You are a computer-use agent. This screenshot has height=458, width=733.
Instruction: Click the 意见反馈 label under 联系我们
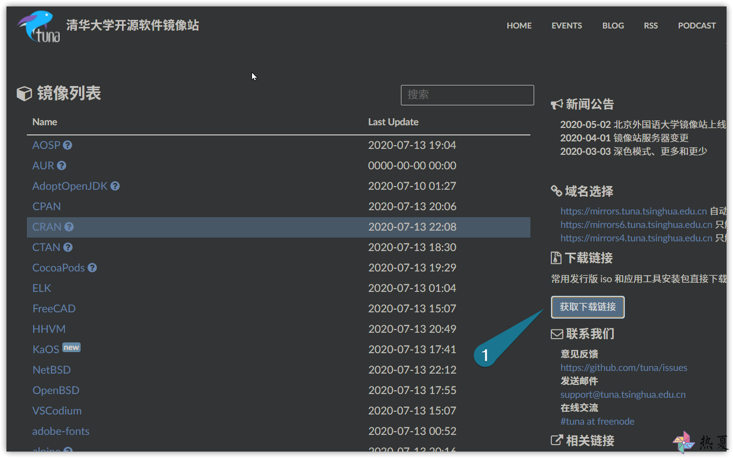579,354
